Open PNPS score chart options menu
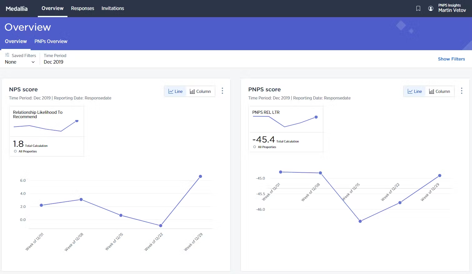The image size is (472, 274). tap(462, 91)
